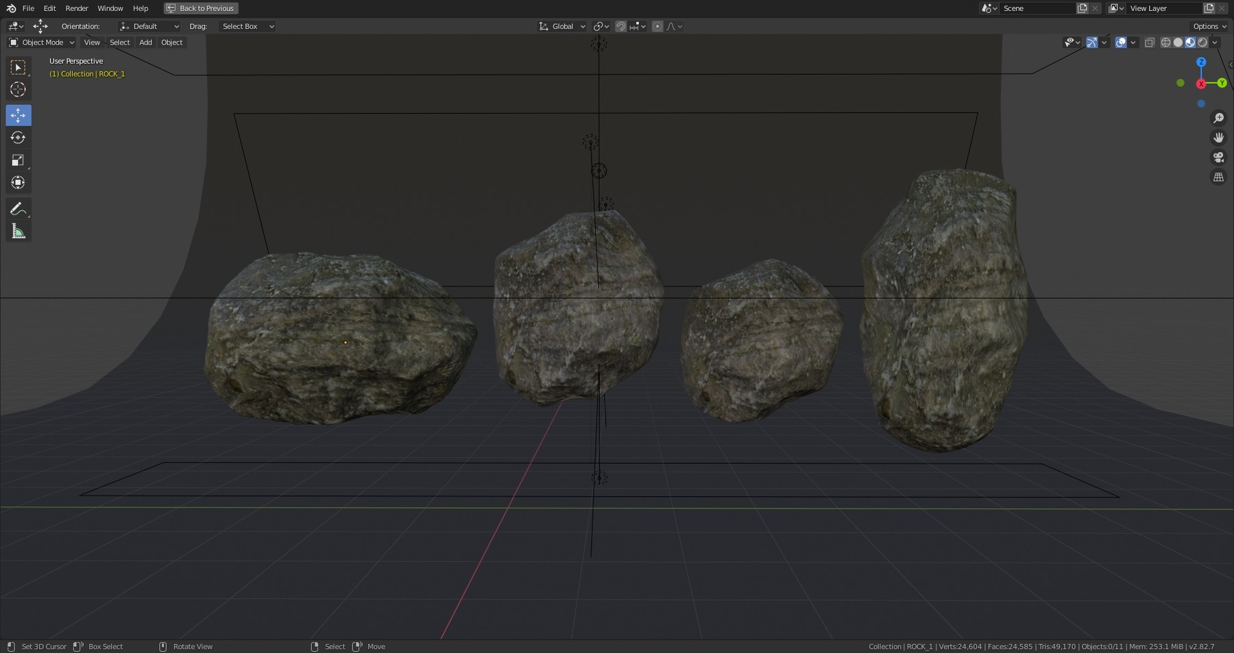Toggle X-ray mode
The image size is (1234, 653).
click(1150, 42)
